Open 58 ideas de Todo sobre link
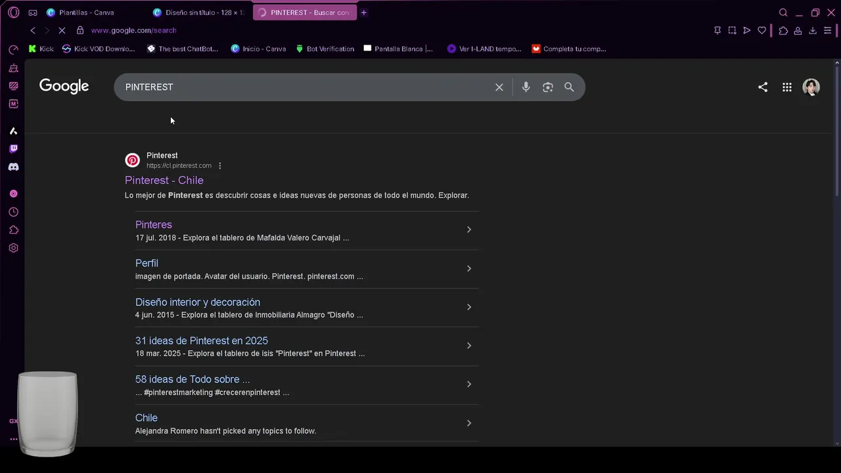The height and width of the screenshot is (473, 841). tap(193, 379)
